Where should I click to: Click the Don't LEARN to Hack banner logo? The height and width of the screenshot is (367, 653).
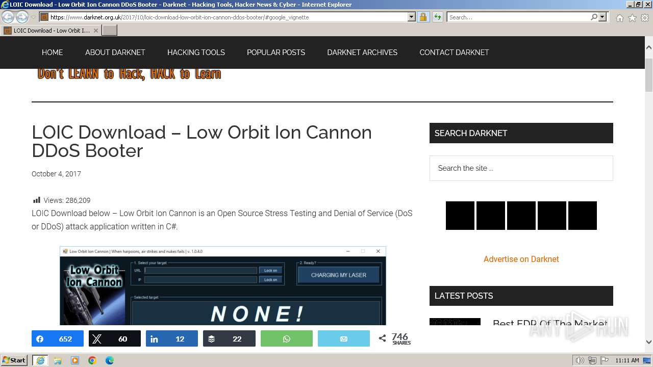pos(129,74)
